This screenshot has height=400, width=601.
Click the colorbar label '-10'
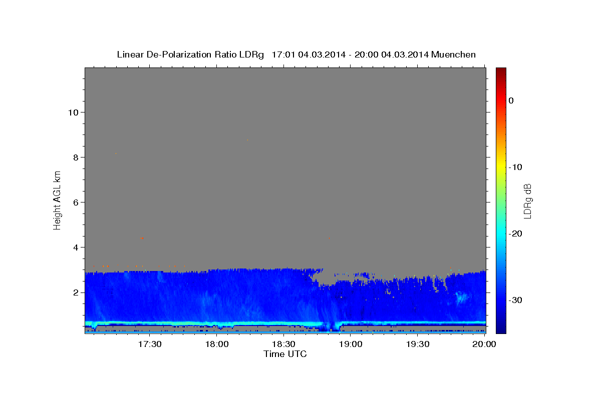pyautogui.click(x=515, y=167)
